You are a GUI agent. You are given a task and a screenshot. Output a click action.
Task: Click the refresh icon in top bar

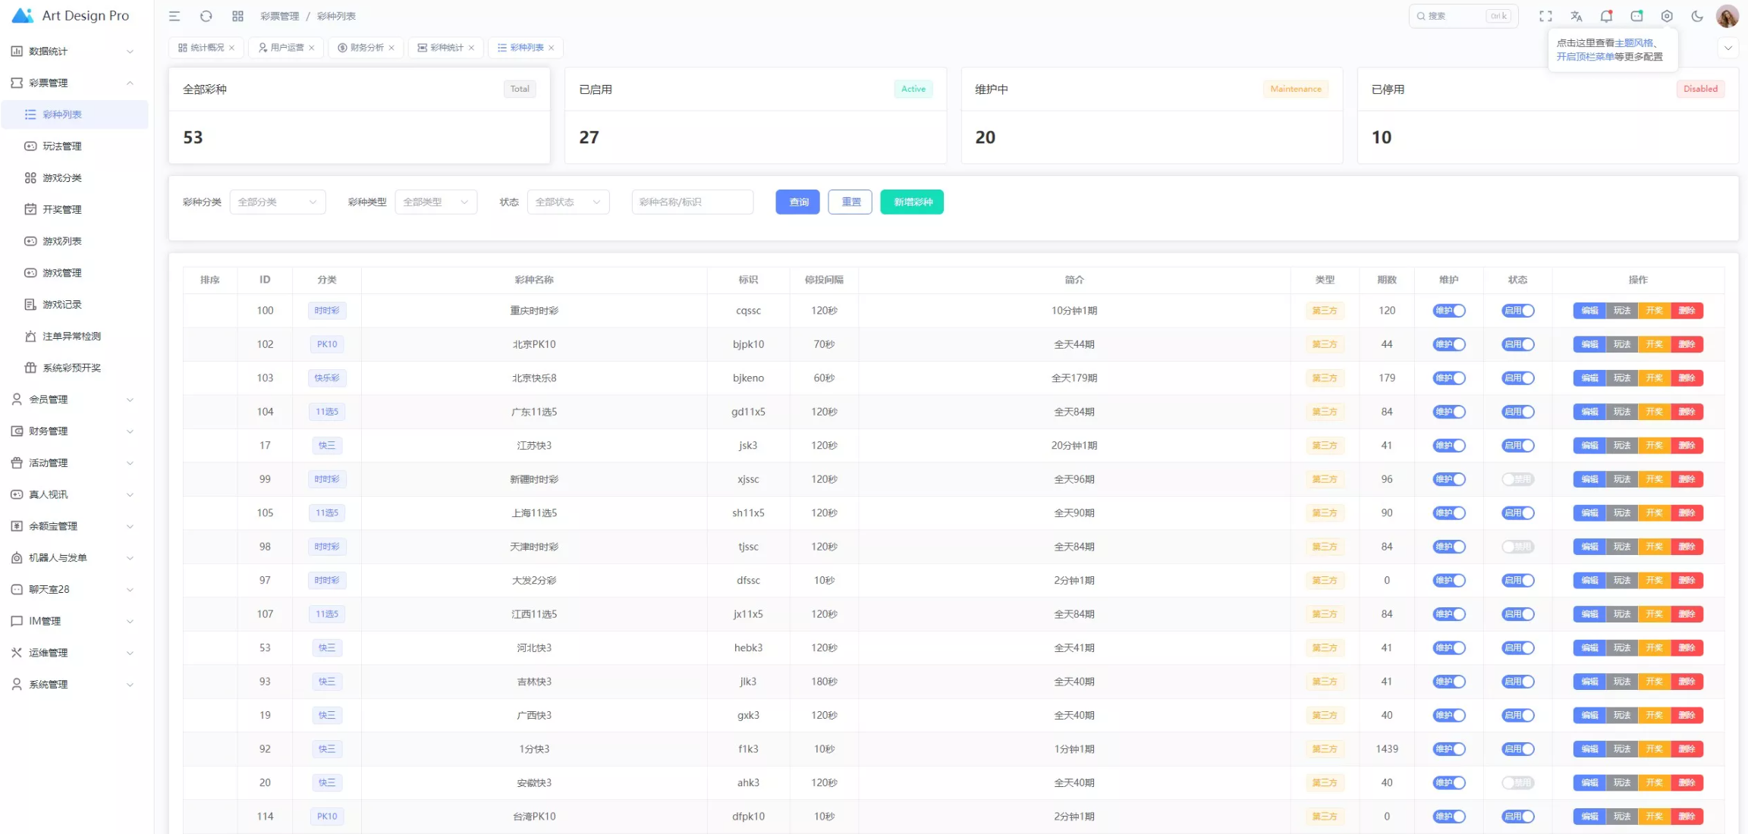click(206, 16)
